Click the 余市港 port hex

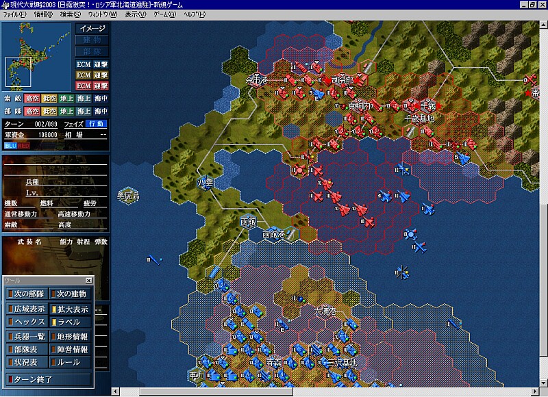257,80
